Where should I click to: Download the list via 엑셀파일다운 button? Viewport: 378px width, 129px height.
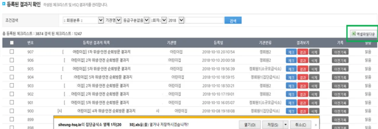pyautogui.click(x=363, y=34)
